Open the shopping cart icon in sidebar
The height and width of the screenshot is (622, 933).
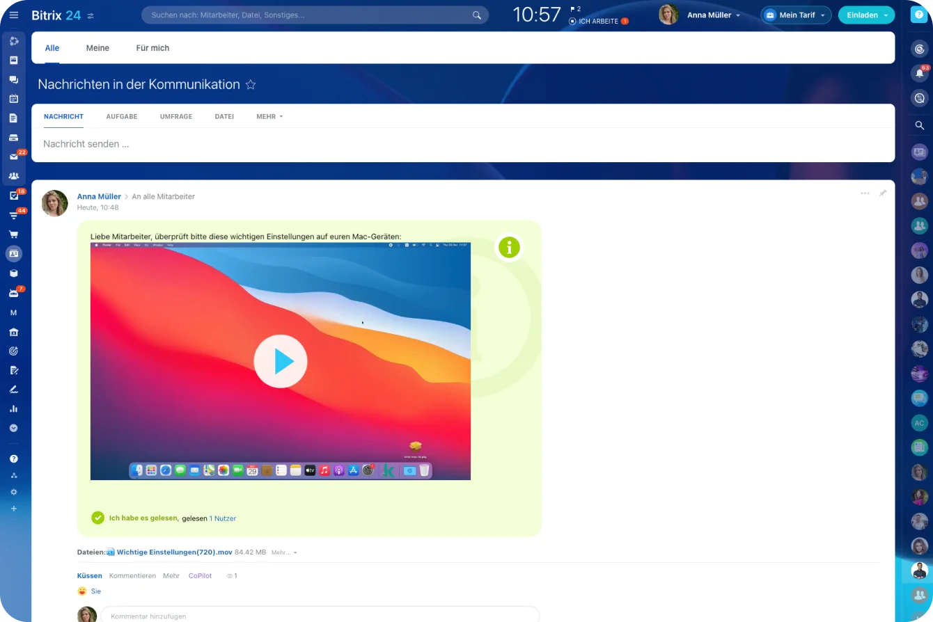pyautogui.click(x=14, y=234)
